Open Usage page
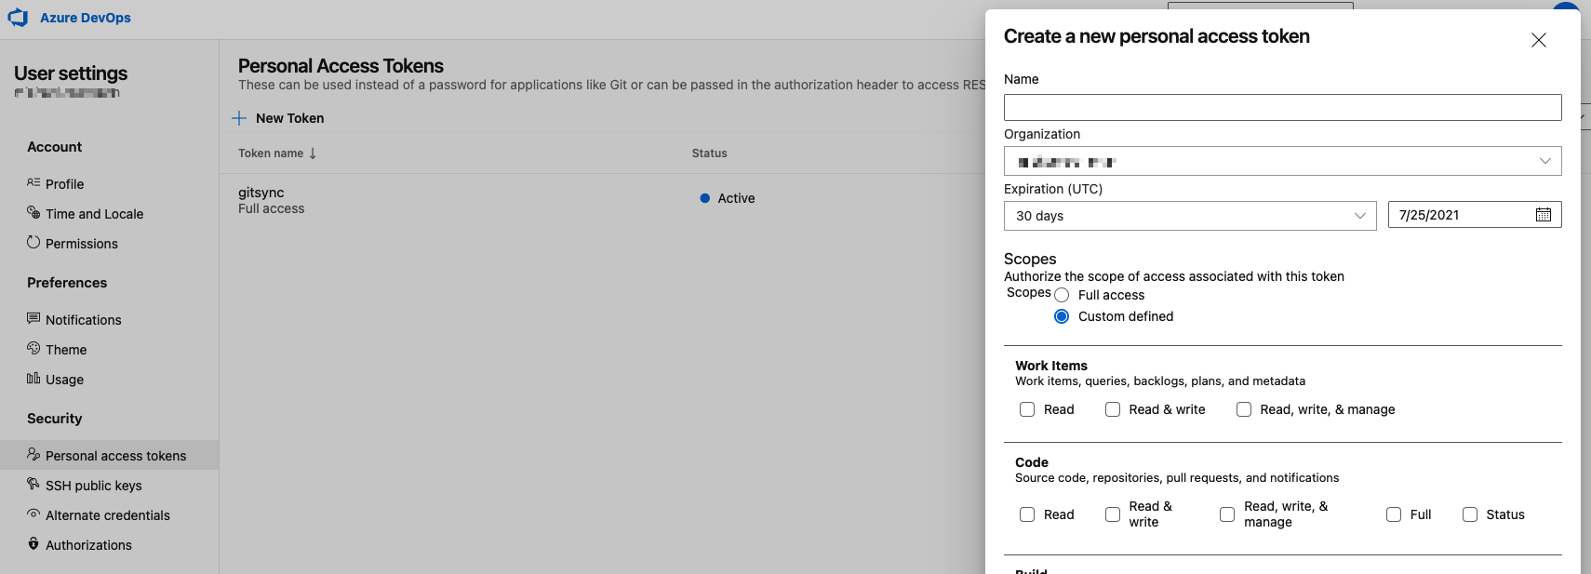Screen dimensions: 1591x574 [x=64, y=380]
